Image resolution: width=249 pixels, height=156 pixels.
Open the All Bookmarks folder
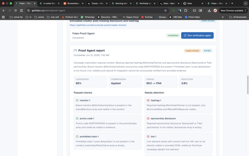[238, 17]
